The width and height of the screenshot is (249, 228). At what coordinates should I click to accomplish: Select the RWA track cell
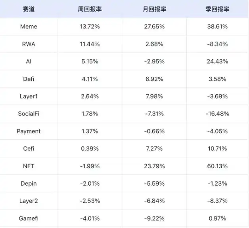[x=29, y=44]
